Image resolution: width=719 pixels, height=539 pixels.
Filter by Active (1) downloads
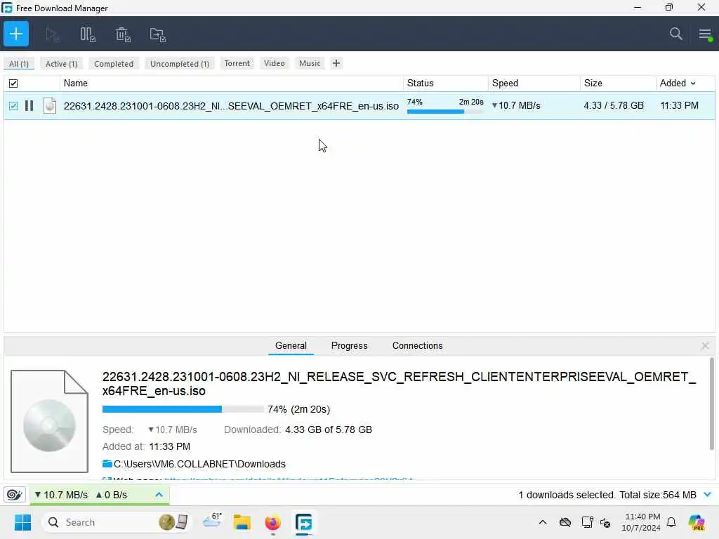(x=62, y=64)
